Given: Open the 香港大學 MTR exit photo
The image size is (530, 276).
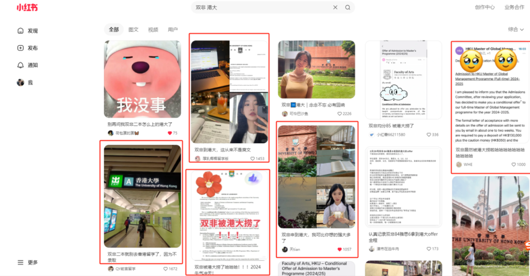Looking at the screenshot, I should pyautogui.click(x=142, y=196).
